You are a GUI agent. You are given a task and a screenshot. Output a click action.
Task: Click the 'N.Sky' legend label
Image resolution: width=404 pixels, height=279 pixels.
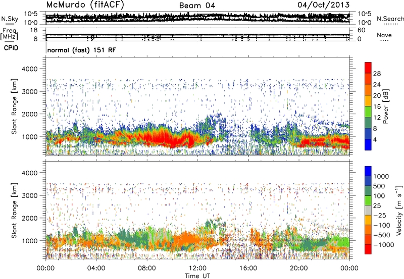click(x=10, y=19)
